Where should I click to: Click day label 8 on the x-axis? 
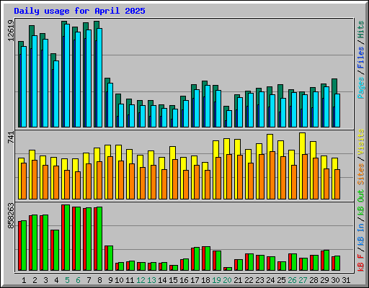pos(99,280)
